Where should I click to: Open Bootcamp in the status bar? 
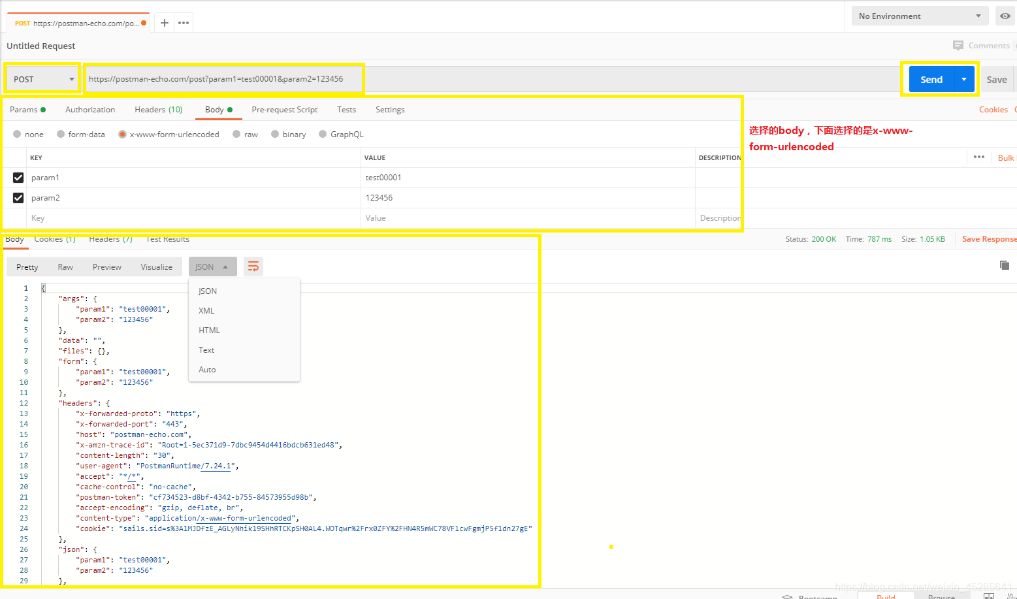point(810,596)
